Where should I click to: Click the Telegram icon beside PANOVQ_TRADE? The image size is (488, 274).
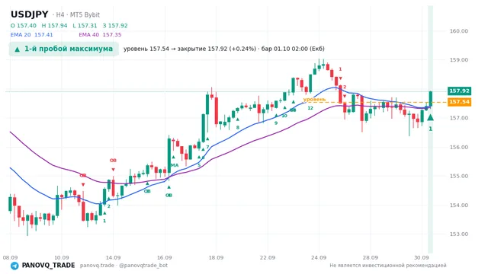[x=14, y=266]
